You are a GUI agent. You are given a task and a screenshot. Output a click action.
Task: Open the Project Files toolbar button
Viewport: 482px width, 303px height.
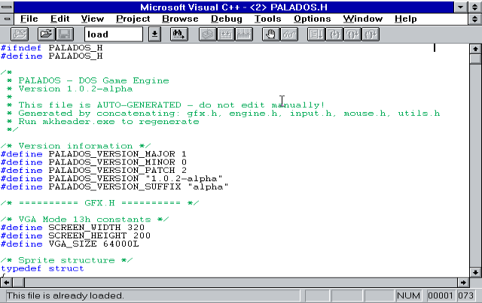20,34
